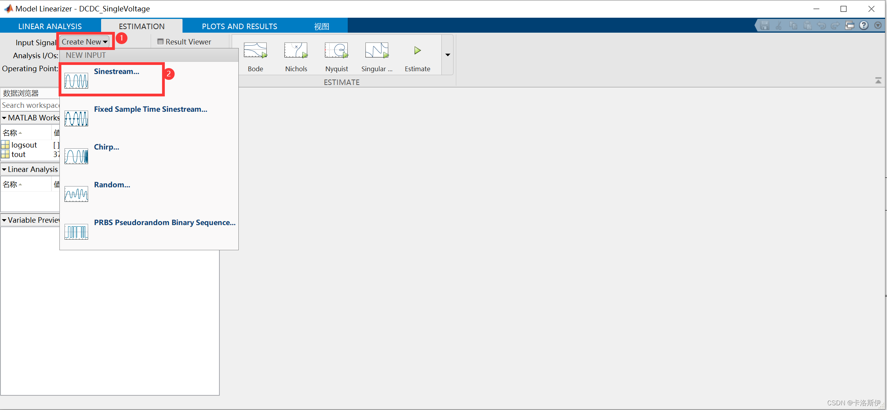The image size is (887, 410).
Task: Click the logout variable grid icon
Action: coord(5,145)
